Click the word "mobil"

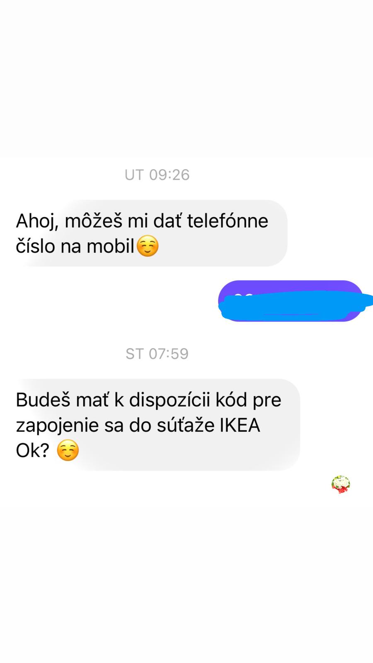[x=110, y=247]
